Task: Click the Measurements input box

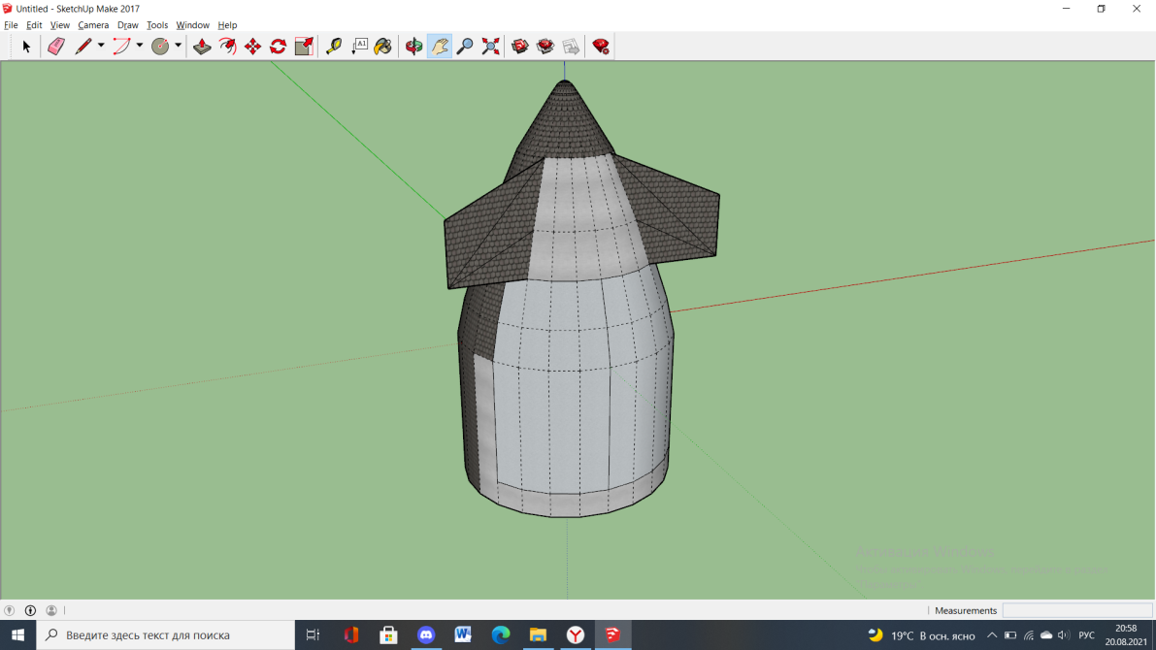Action: click(x=1077, y=610)
